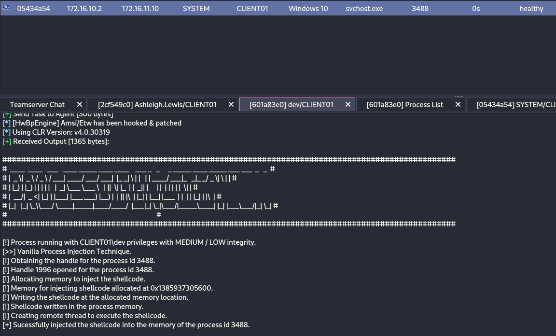Screen dimensions: 556x336
Task: Click the Windows 10 OS cell
Action: [307, 9]
